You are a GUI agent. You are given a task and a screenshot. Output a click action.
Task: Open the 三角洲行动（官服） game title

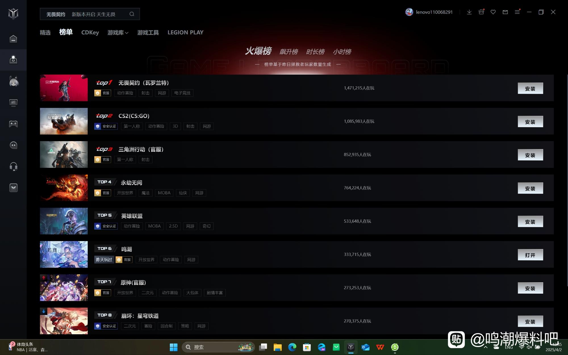click(141, 149)
